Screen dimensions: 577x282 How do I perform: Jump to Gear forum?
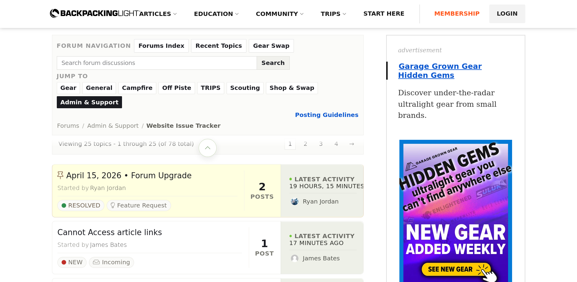click(69, 88)
